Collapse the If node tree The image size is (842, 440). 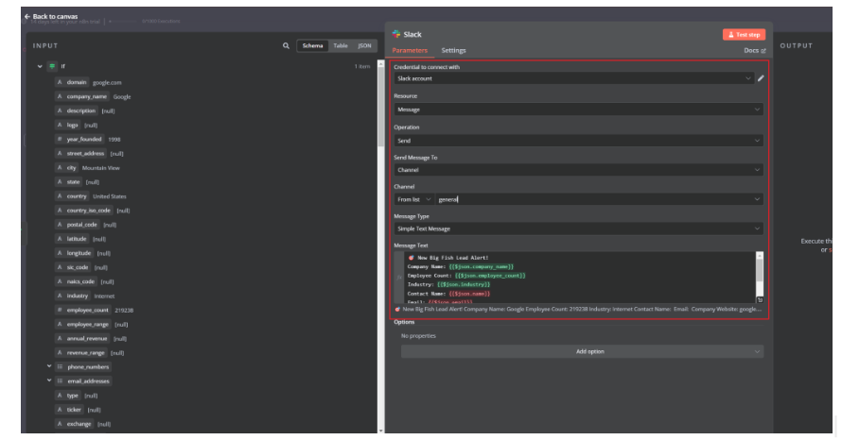(x=40, y=66)
